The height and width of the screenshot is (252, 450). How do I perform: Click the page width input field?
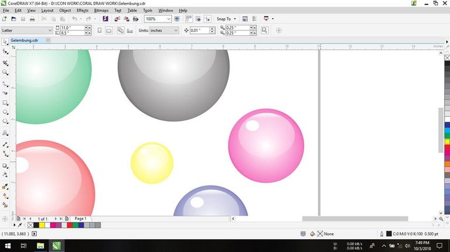point(71,27)
